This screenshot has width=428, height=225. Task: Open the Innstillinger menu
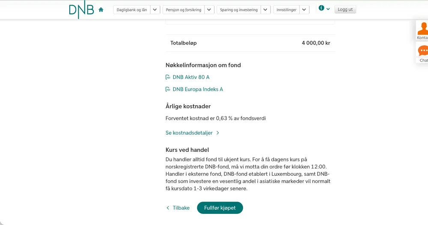point(286,10)
